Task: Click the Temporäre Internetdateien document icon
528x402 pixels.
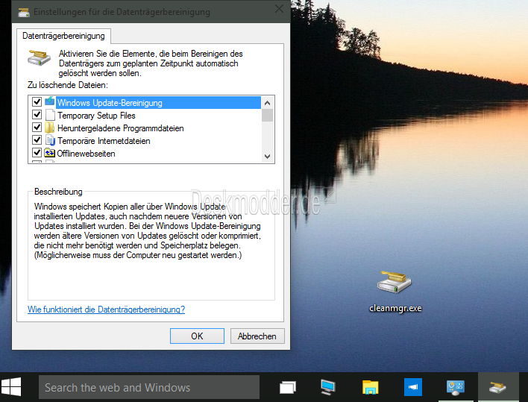Action: (x=50, y=140)
